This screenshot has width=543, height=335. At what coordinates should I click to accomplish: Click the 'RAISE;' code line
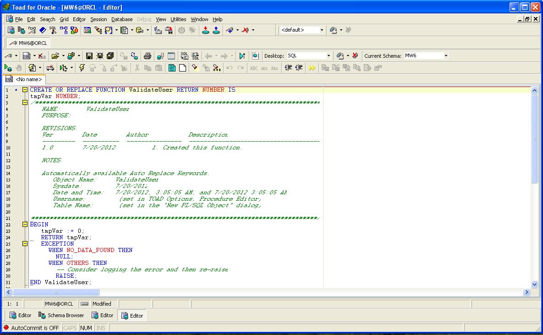coord(66,276)
